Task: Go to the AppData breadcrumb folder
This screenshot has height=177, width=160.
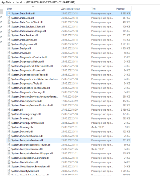Action: 6,2
